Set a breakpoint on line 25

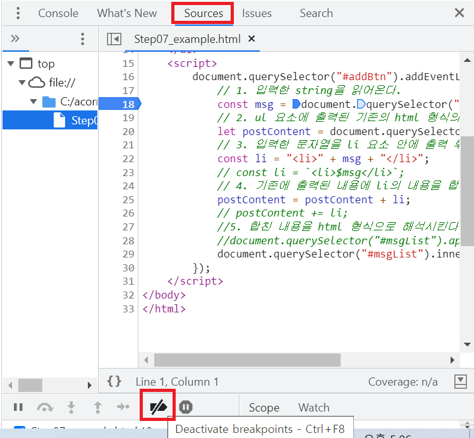tap(128, 200)
